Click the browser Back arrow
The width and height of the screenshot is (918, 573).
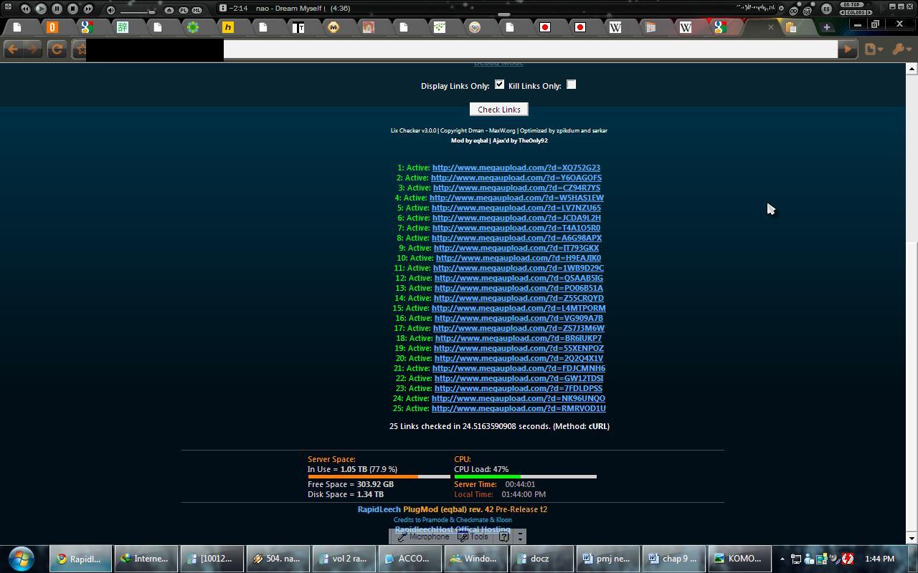pyautogui.click(x=13, y=49)
